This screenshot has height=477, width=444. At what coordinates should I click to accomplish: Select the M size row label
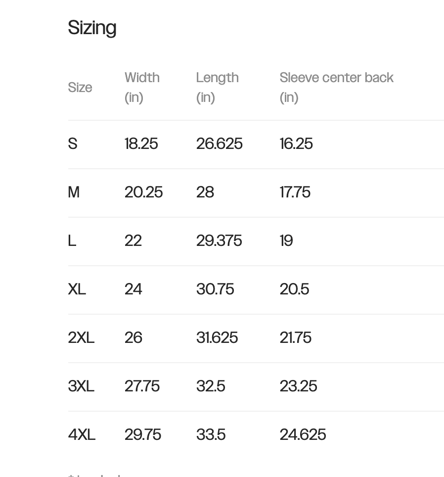pyautogui.click(x=74, y=192)
